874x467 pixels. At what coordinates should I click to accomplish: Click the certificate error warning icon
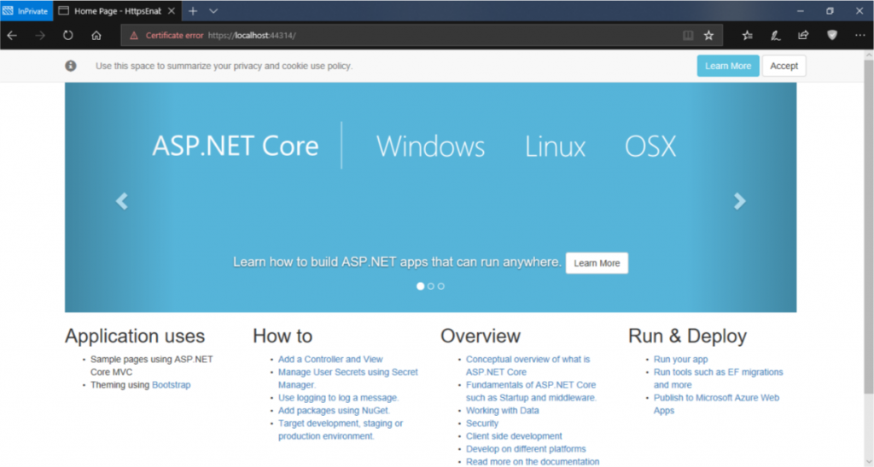pos(134,36)
